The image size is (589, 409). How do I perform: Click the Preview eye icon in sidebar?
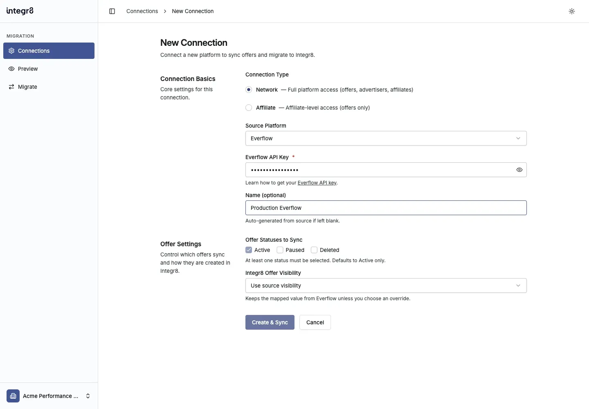(11, 69)
